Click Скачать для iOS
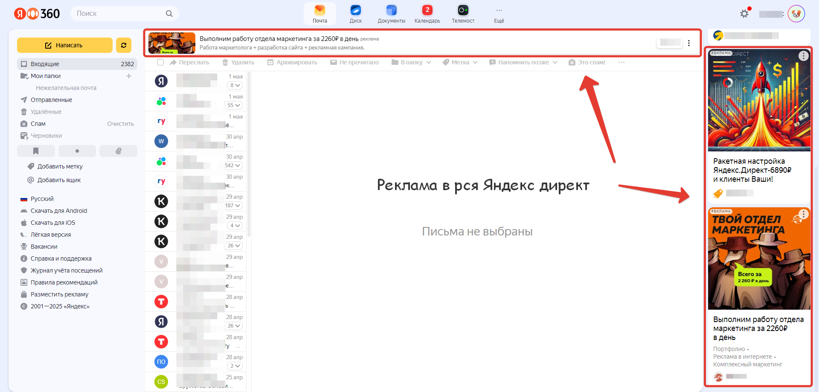Image resolution: width=819 pixels, height=392 pixels. click(53, 223)
